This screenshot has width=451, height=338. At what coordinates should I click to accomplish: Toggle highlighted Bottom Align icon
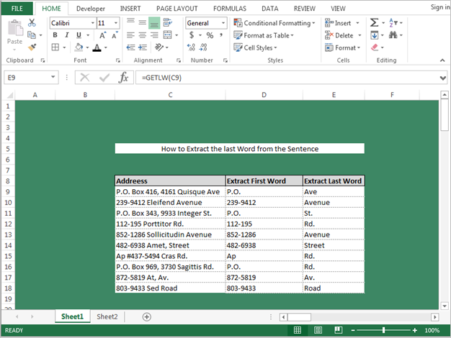tap(154, 23)
